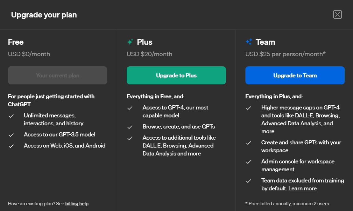353x211 pixels.
Task: Open the billing help link
Action: click(77, 204)
